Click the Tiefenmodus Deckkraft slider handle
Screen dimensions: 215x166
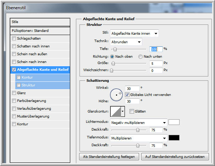pos(138,145)
